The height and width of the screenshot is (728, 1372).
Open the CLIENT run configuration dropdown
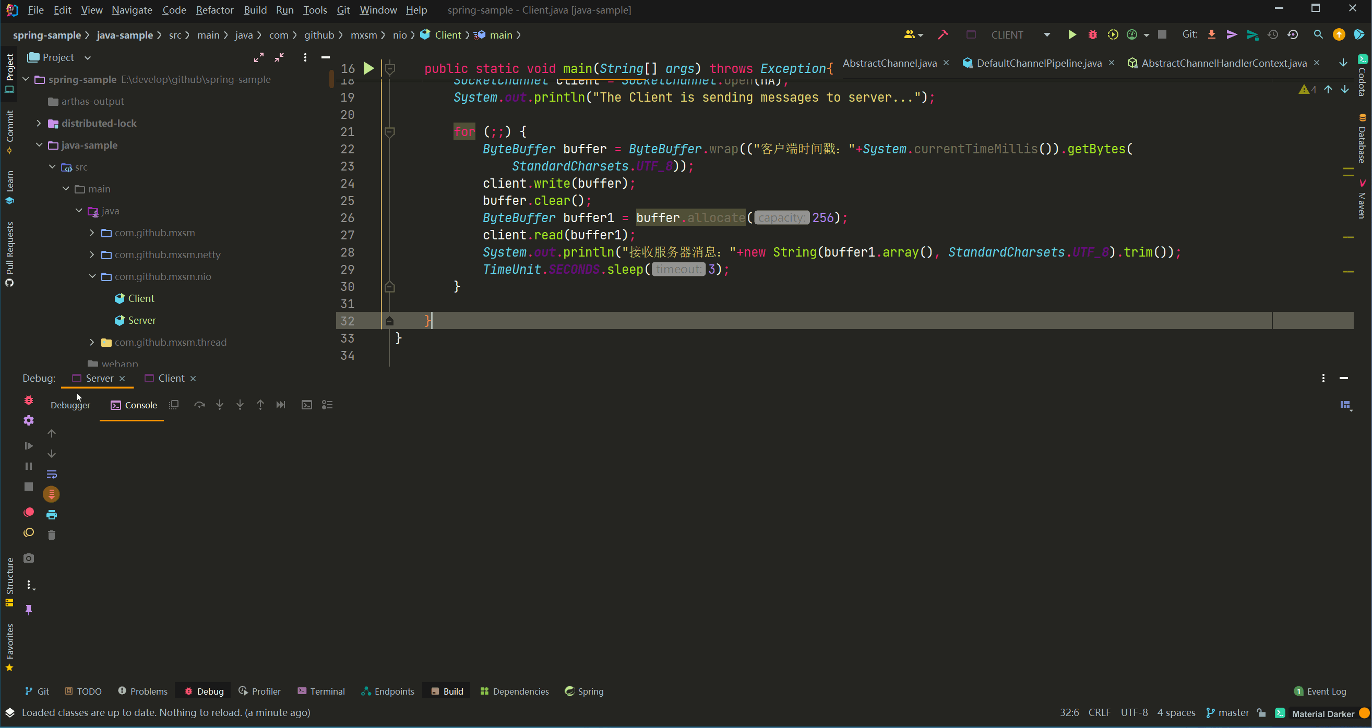click(x=1046, y=34)
